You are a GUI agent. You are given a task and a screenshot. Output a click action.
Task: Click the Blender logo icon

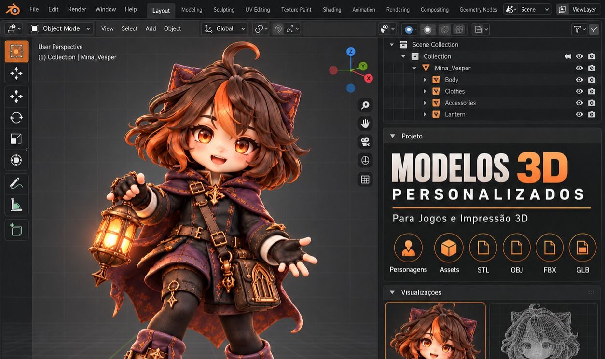[13, 9]
